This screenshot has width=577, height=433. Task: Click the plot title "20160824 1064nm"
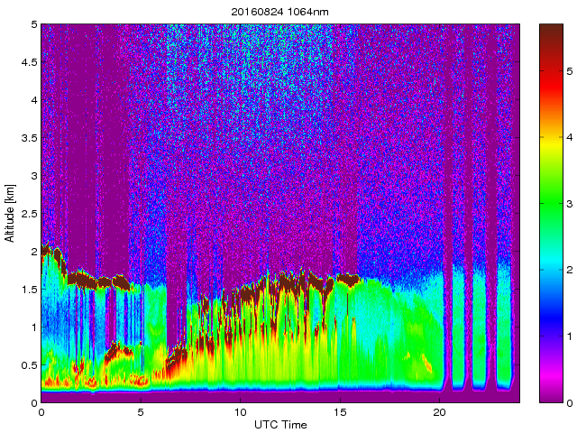[279, 10]
